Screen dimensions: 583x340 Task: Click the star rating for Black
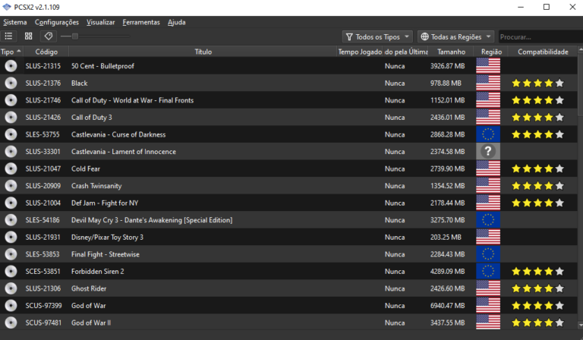tap(537, 83)
